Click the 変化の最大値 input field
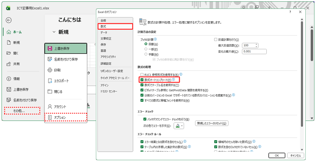The width and height of the screenshot is (316, 163). [254, 52]
